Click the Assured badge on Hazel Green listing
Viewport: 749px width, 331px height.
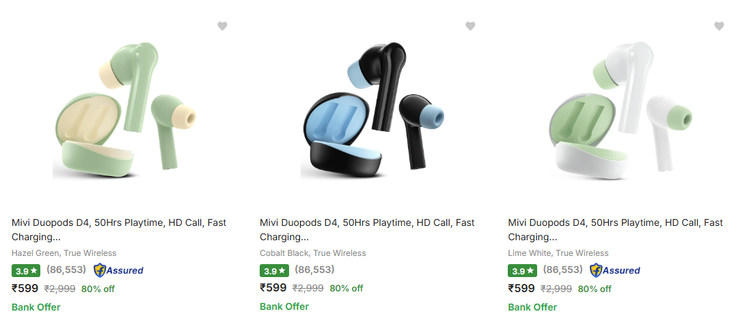pos(118,270)
